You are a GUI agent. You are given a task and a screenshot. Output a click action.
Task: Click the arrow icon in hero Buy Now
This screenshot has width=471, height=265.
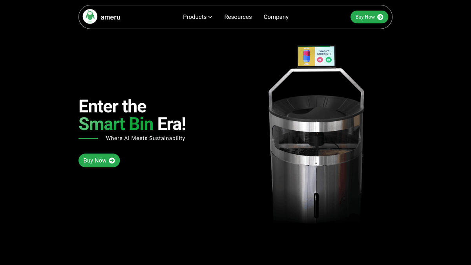coord(112,161)
